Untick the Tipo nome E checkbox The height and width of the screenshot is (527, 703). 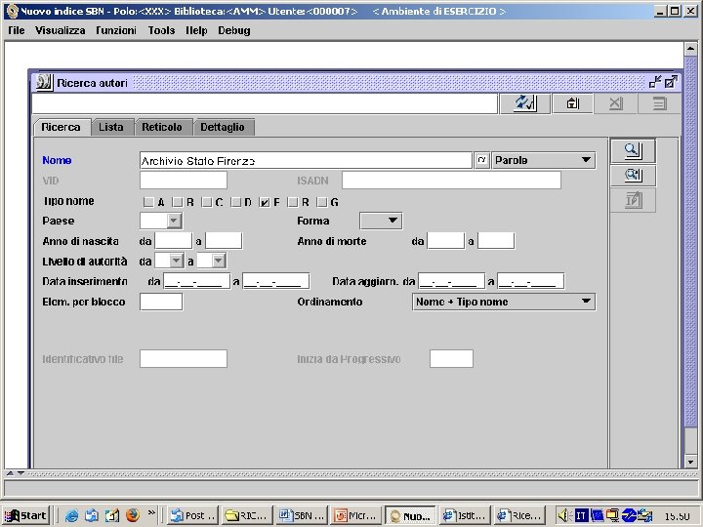coord(265,202)
